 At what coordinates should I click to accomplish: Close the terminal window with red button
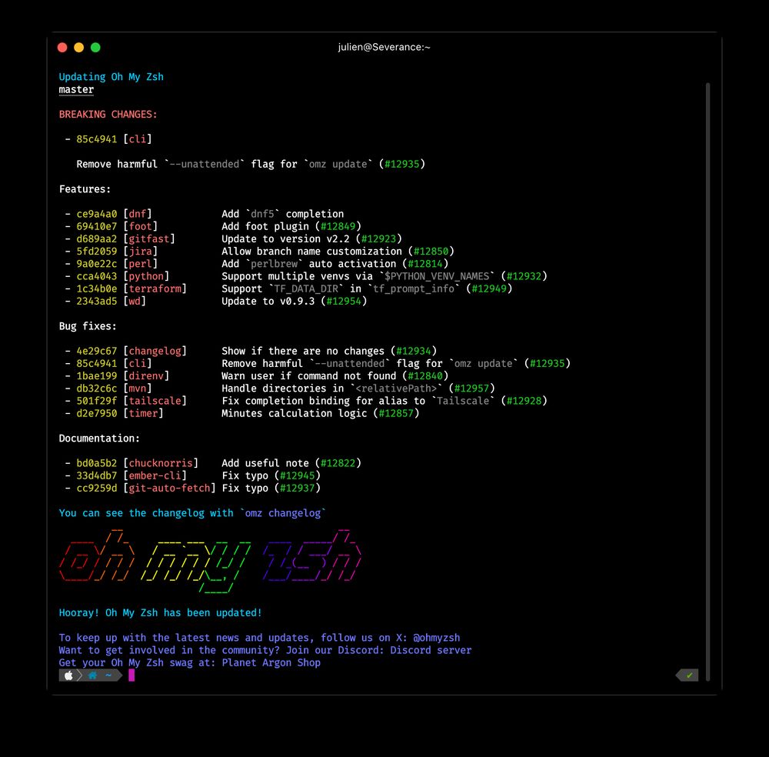pos(62,47)
